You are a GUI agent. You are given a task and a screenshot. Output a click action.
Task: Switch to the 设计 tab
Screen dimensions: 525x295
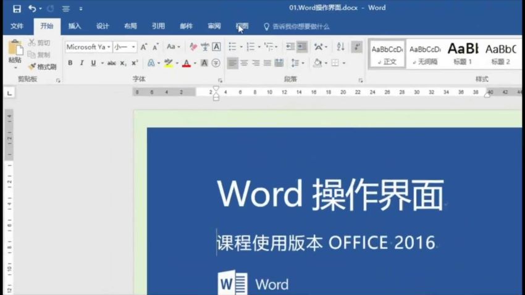pos(103,26)
